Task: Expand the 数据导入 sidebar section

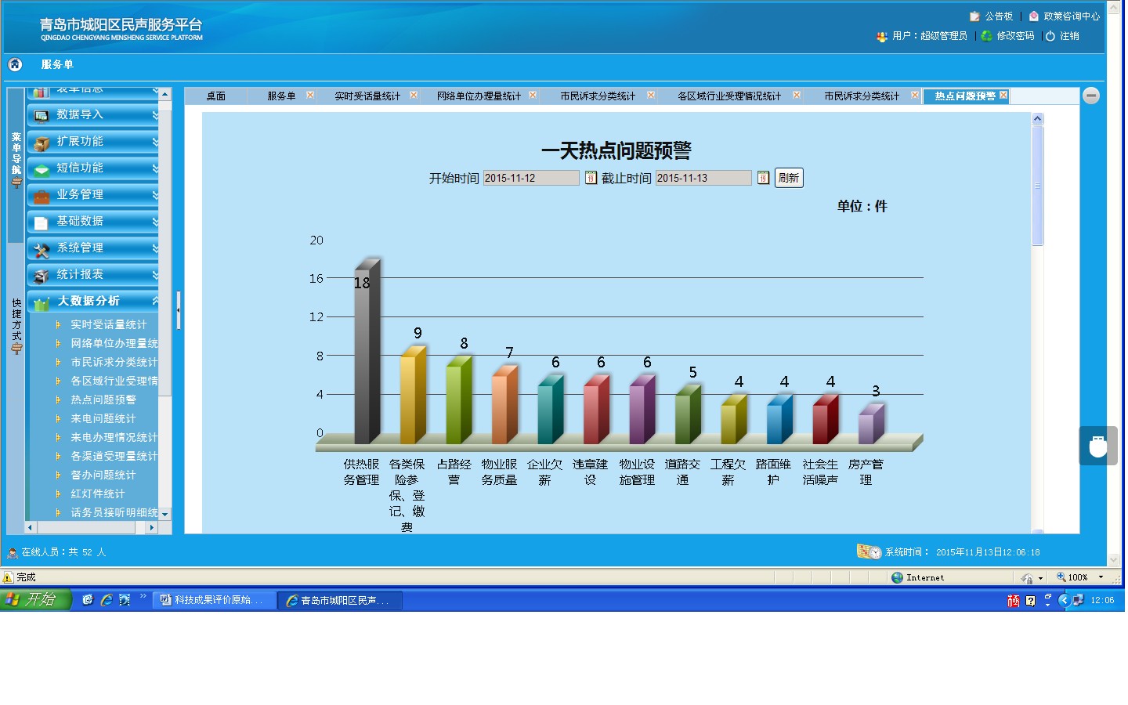Action: coord(92,115)
